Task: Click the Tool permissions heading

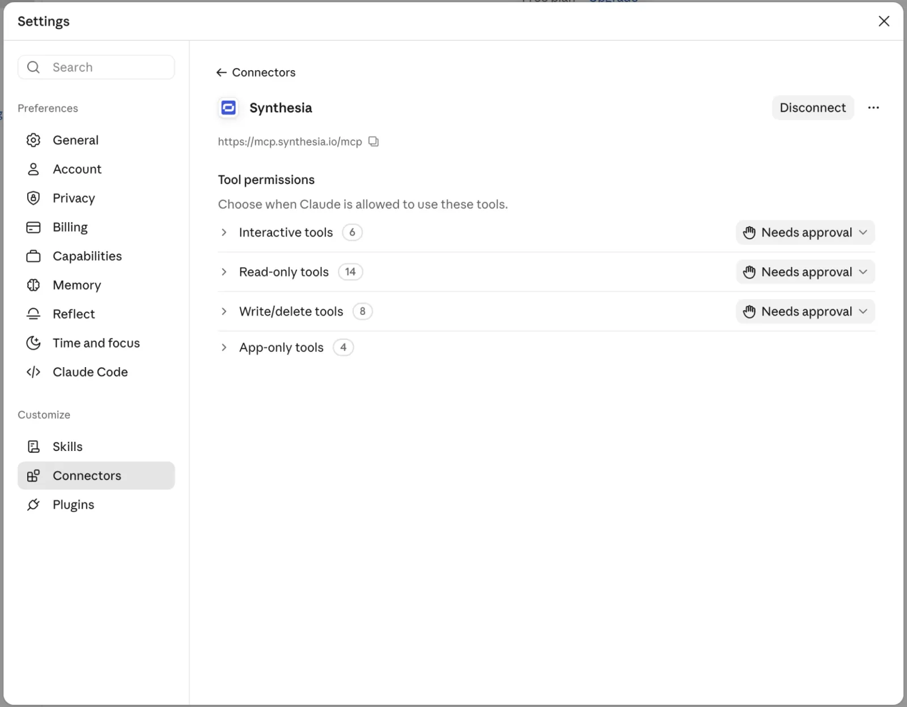Action: pos(266,180)
